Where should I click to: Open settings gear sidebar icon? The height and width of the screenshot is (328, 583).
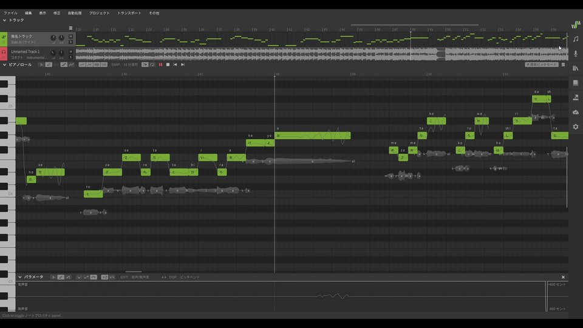point(576,127)
